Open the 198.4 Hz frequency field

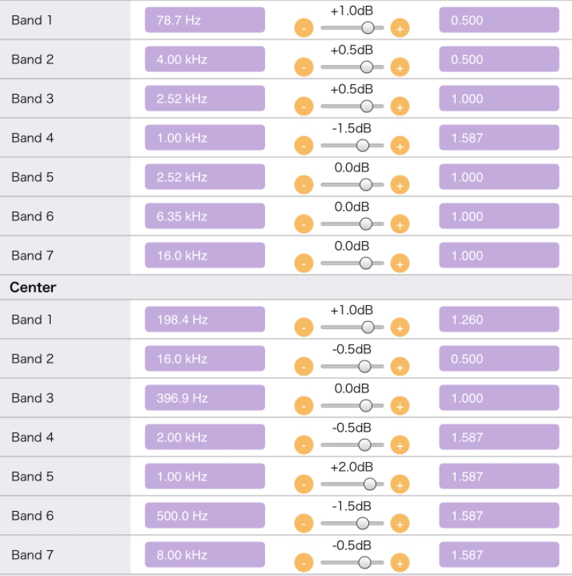click(204, 319)
